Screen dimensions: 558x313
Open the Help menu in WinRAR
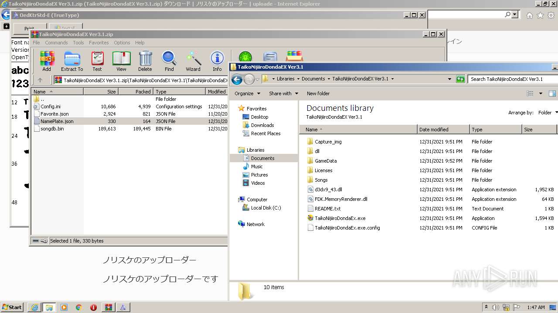140,43
